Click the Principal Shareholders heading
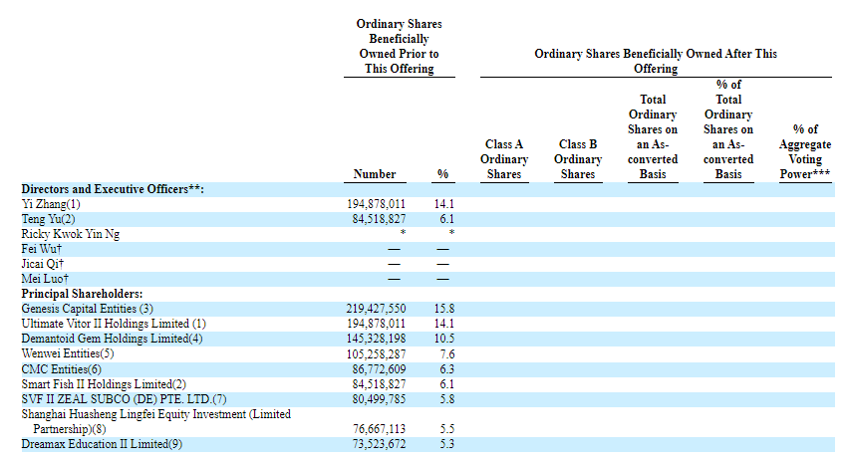 (x=82, y=294)
